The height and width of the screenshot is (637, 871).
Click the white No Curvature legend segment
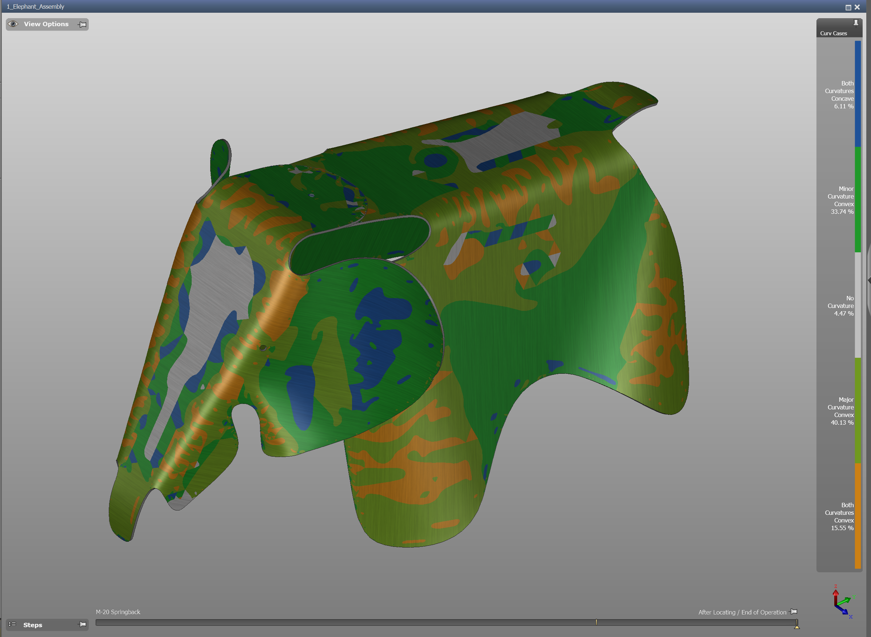(858, 305)
